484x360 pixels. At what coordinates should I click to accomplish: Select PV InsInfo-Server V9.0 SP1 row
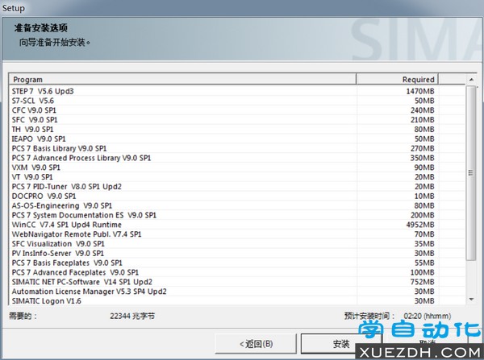tap(236, 254)
